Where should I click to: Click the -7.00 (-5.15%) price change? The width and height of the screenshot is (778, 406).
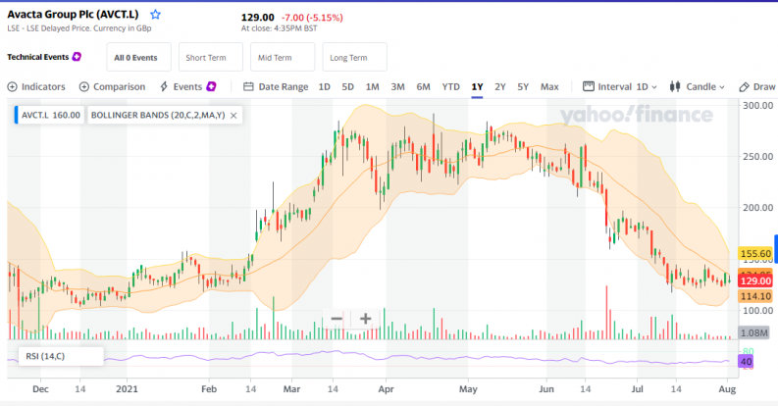point(312,18)
